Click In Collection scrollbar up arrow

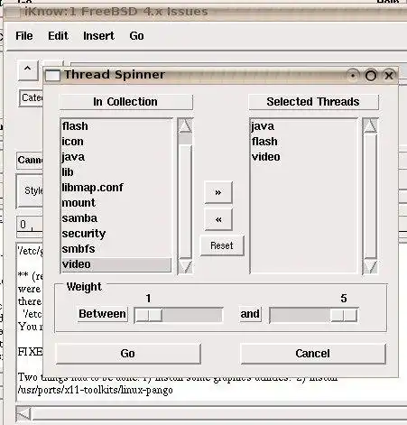point(185,125)
